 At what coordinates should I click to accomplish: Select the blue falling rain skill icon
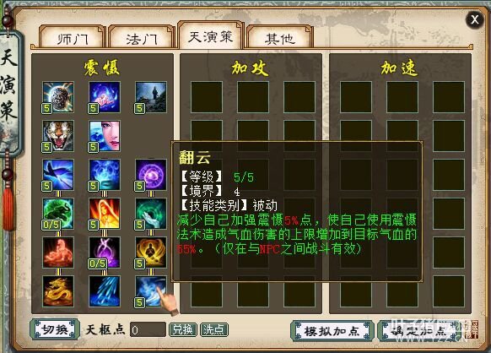point(105,291)
